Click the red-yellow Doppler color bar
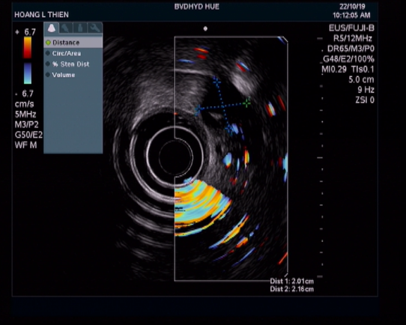 click(x=28, y=47)
